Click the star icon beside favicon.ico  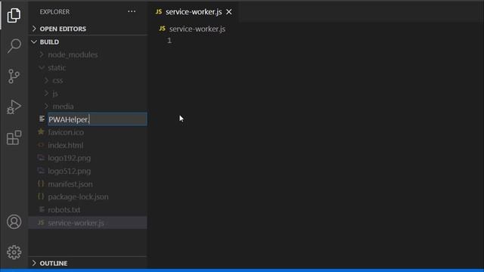(41, 132)
